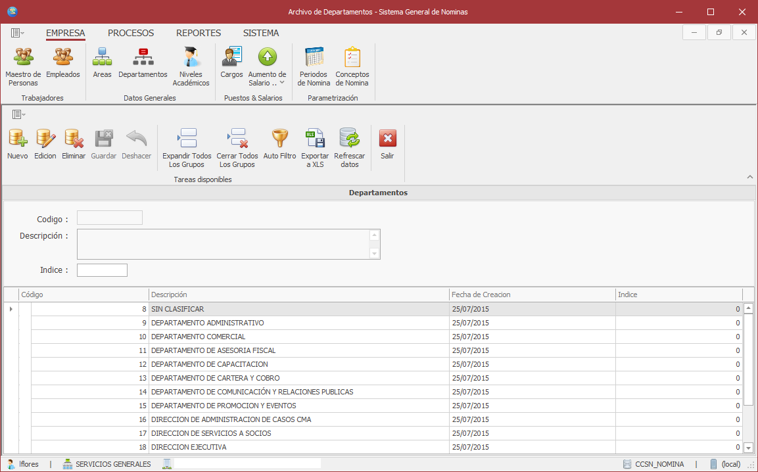Sort by the Código column header
758x472 pixels.
[x=83, y=295]
